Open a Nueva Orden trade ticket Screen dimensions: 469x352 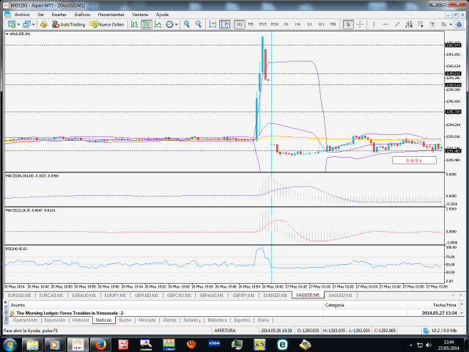tap(106, 24)
